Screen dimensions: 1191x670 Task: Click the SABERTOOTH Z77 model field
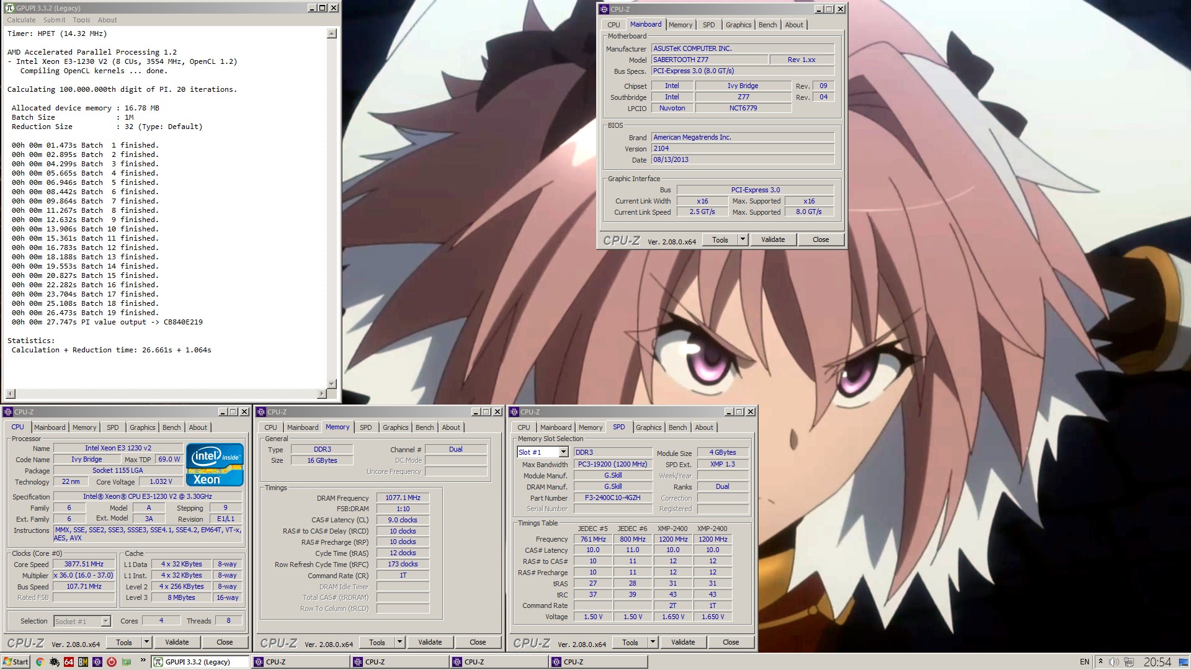point(709,60)
